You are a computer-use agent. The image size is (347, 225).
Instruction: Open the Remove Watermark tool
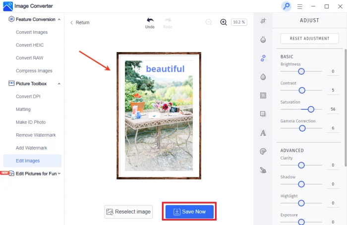click(36, 135)
